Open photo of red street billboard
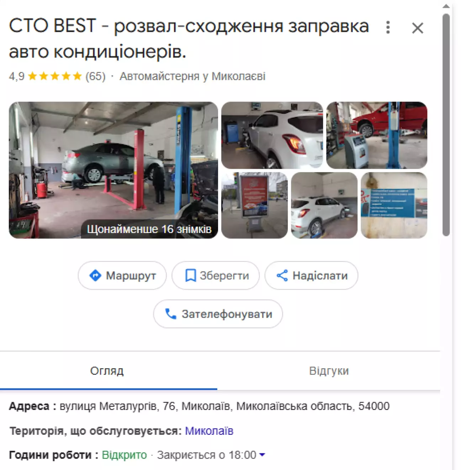This screenshot has height=470, width=461. pos(254,205)
